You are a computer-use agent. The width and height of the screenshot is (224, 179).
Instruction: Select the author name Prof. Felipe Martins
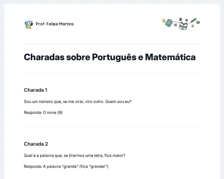55,24
